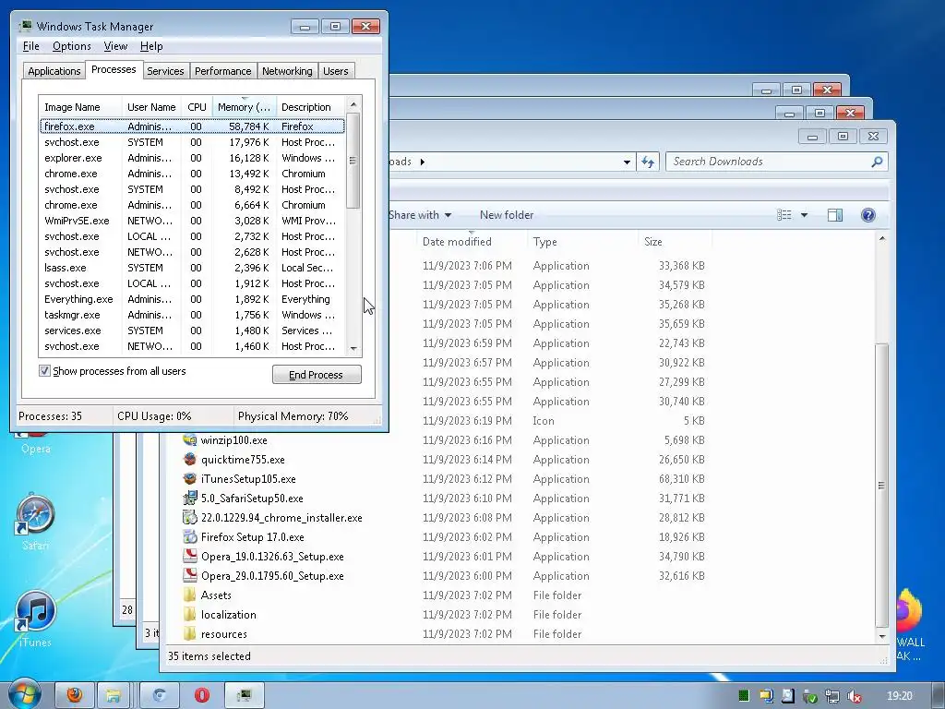
Task: Click the Explorer refresh arrows button
Action: coord(648,162)
